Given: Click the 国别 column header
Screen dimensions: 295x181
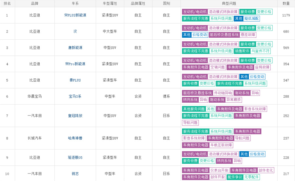Looking at the screenshot, I should [167, 3].
